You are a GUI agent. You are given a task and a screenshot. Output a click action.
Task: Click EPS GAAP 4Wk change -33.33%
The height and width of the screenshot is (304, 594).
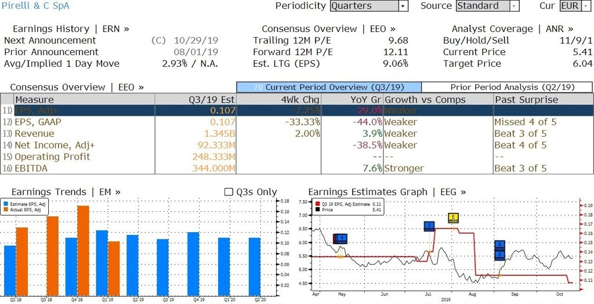303,122
